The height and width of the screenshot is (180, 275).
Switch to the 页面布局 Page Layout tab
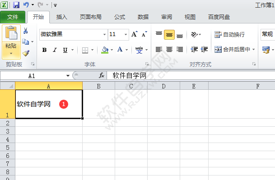90,17
